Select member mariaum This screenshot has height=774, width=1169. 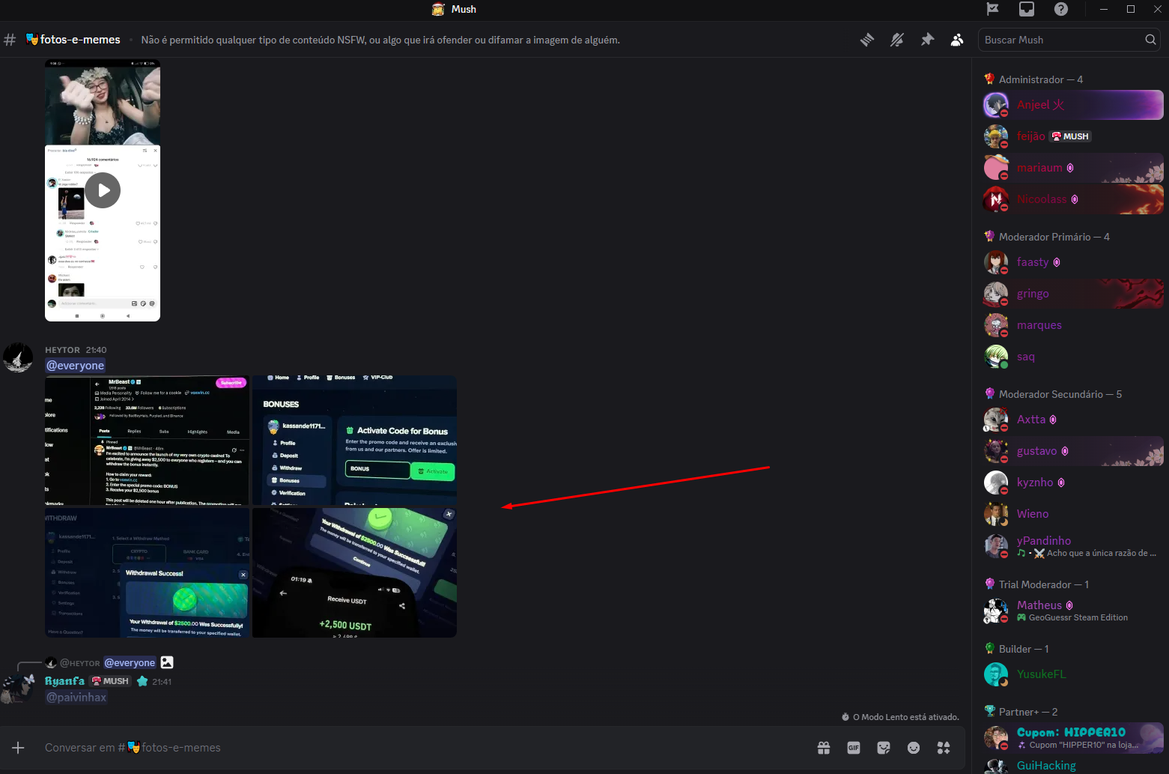pyautogui.click(x=1072, y=168)
